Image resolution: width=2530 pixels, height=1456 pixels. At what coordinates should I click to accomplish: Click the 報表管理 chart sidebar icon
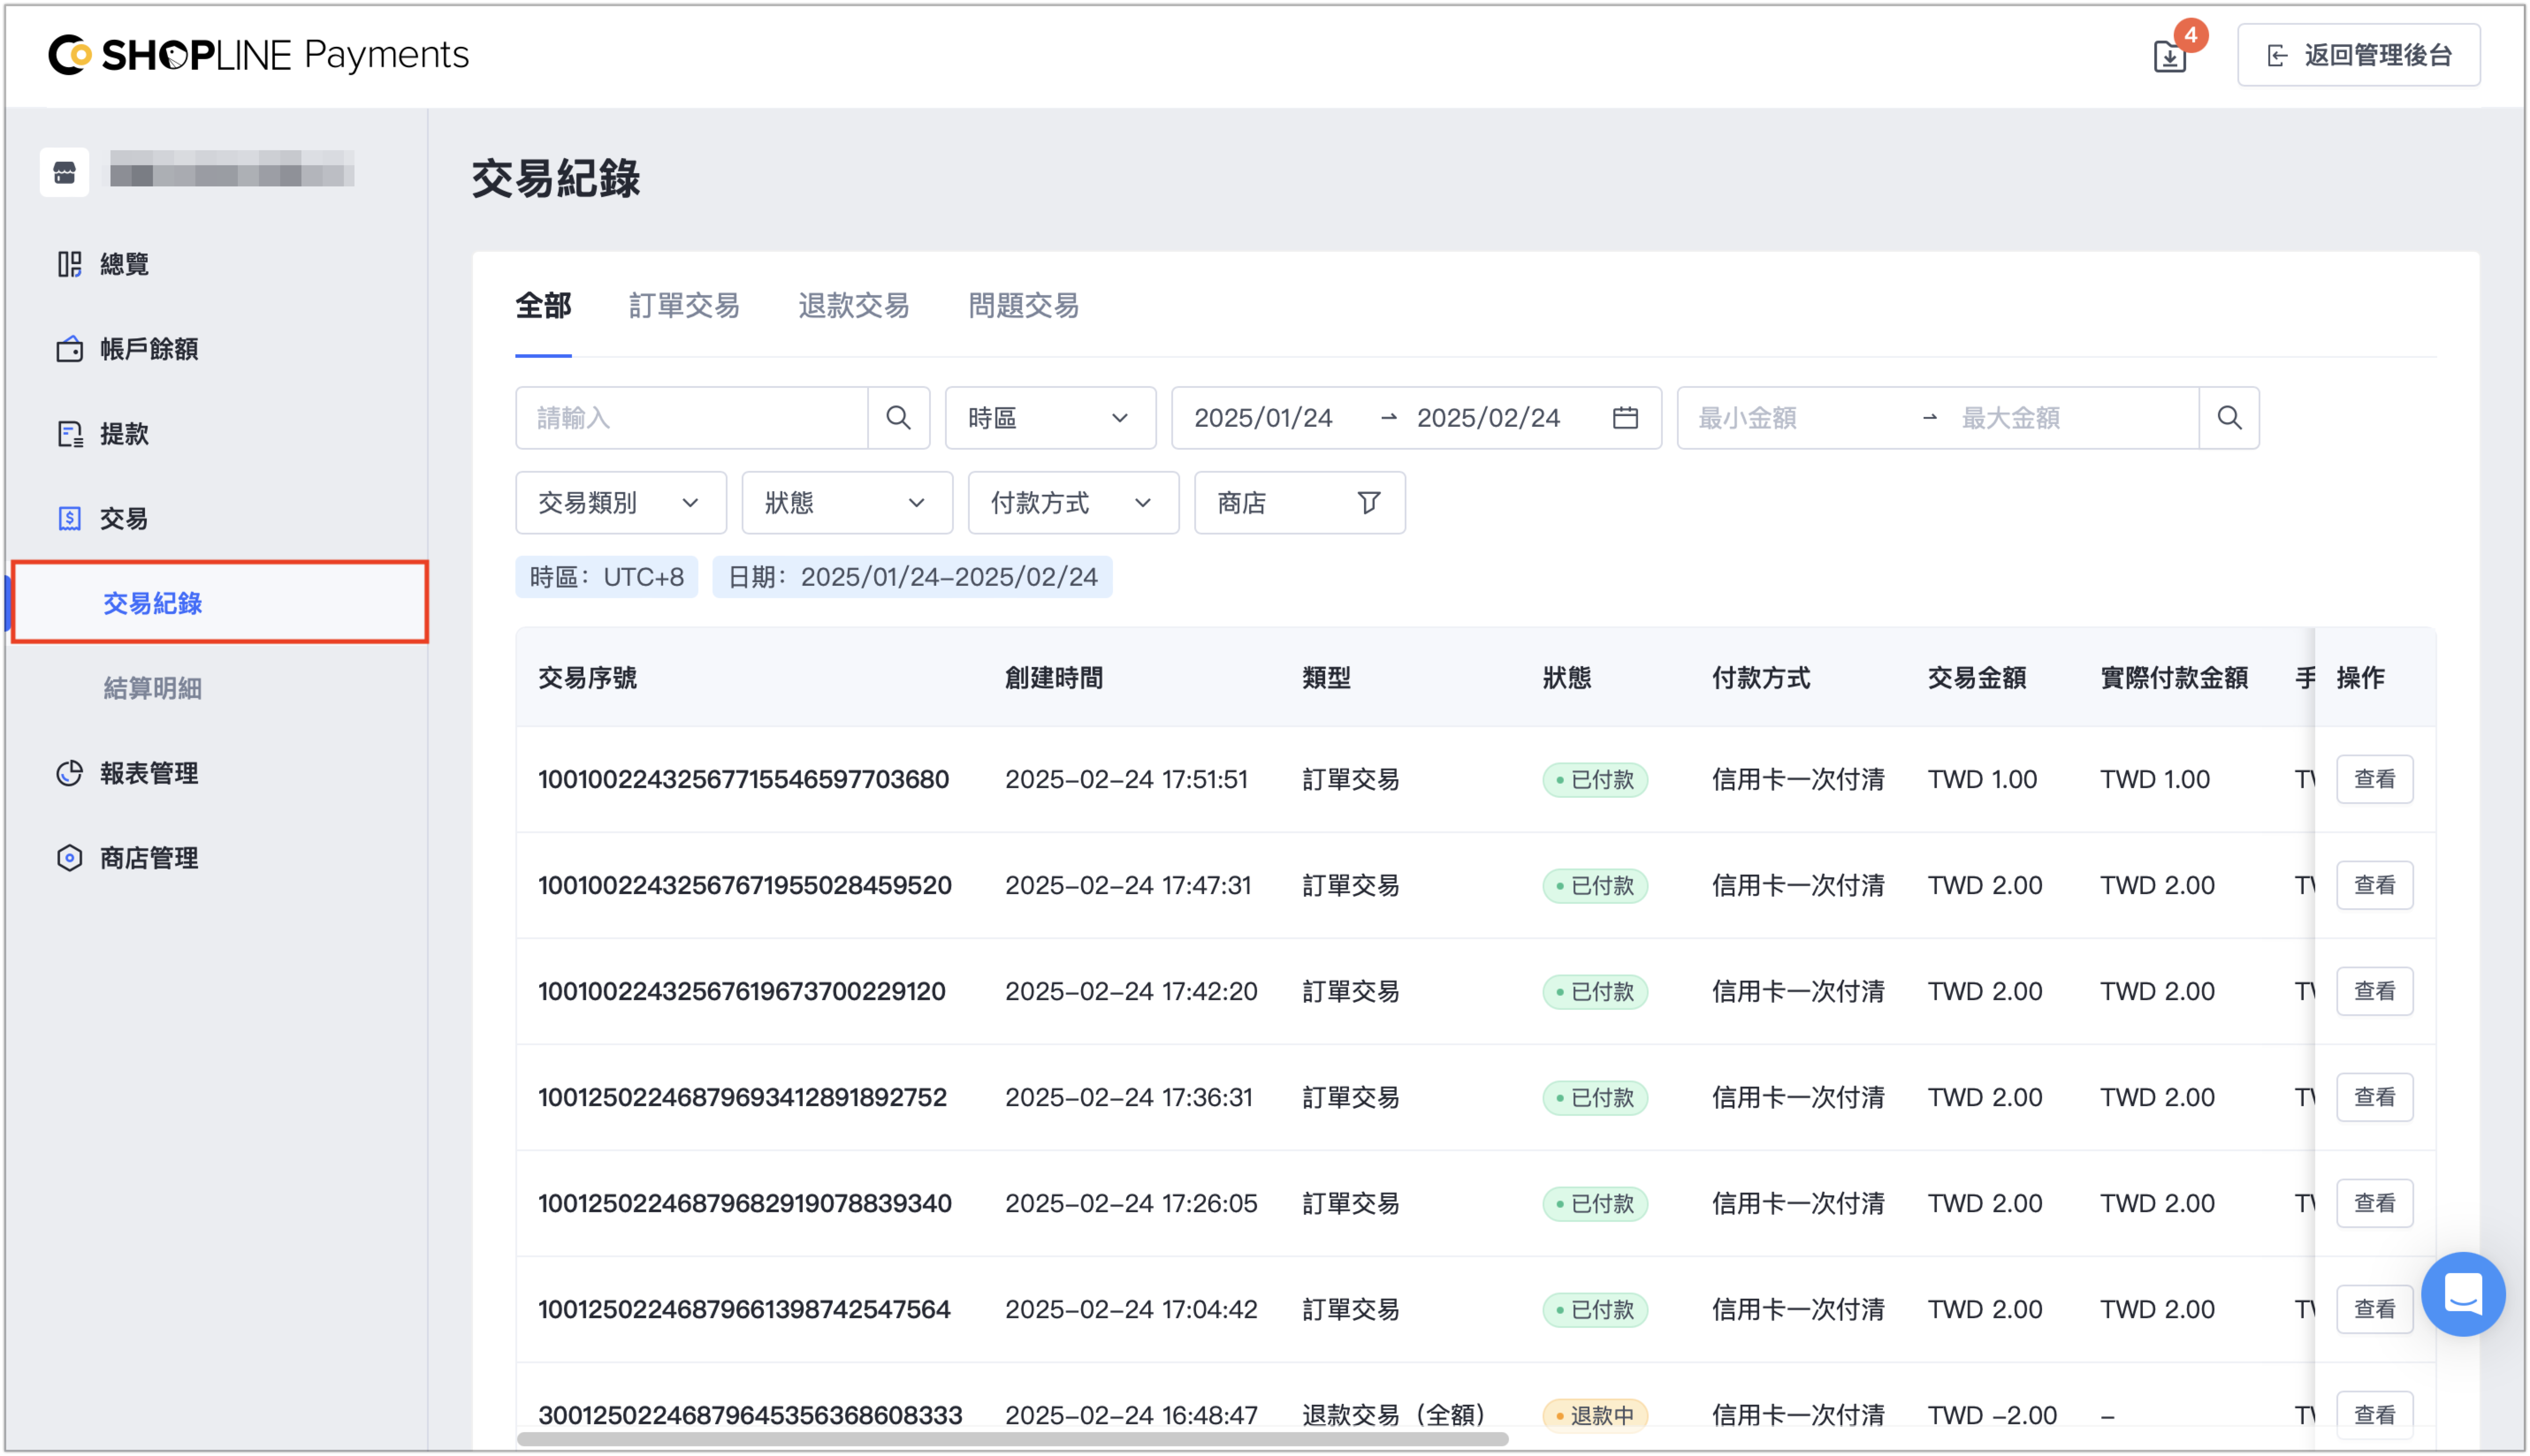point(69,773)
